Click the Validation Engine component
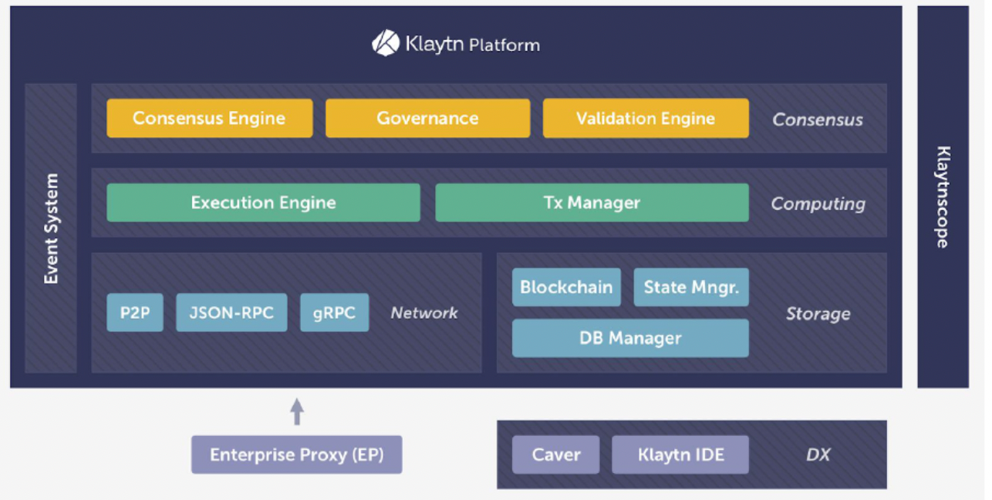 pyautogui.click(x=646, y=118)
